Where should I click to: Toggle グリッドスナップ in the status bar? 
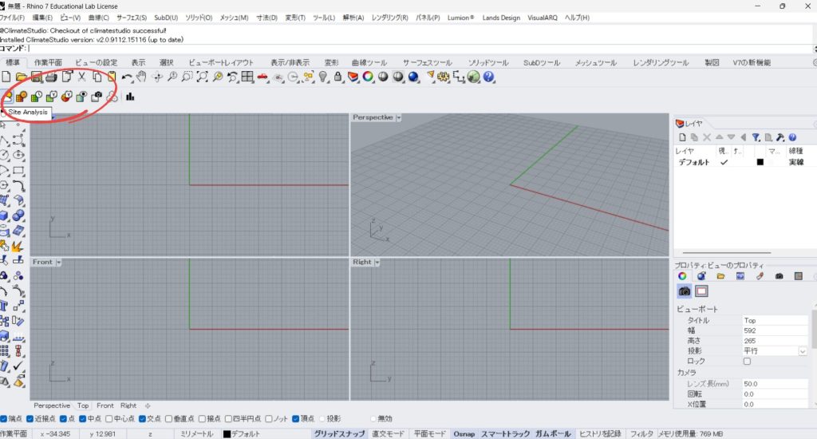[338, 433]
